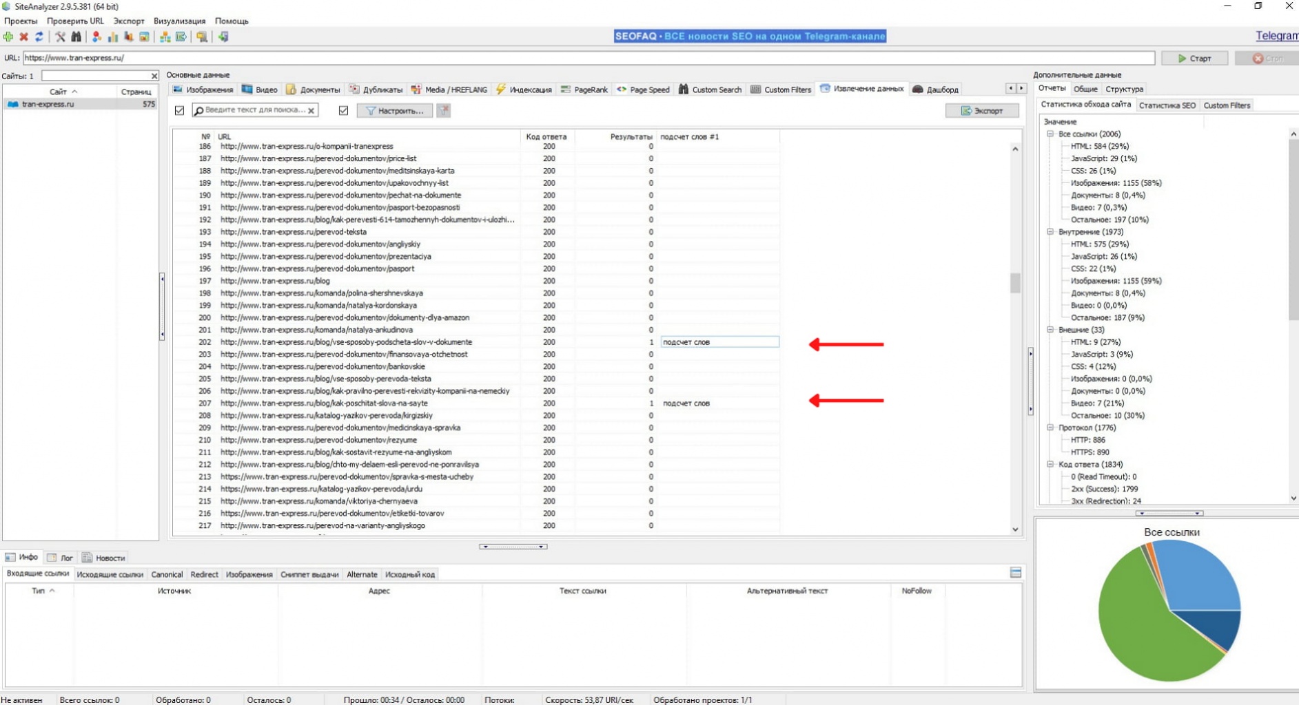Click the blue slice of the pie chart
Screen dimensions: 1299x705
(x=1199, y=578)
